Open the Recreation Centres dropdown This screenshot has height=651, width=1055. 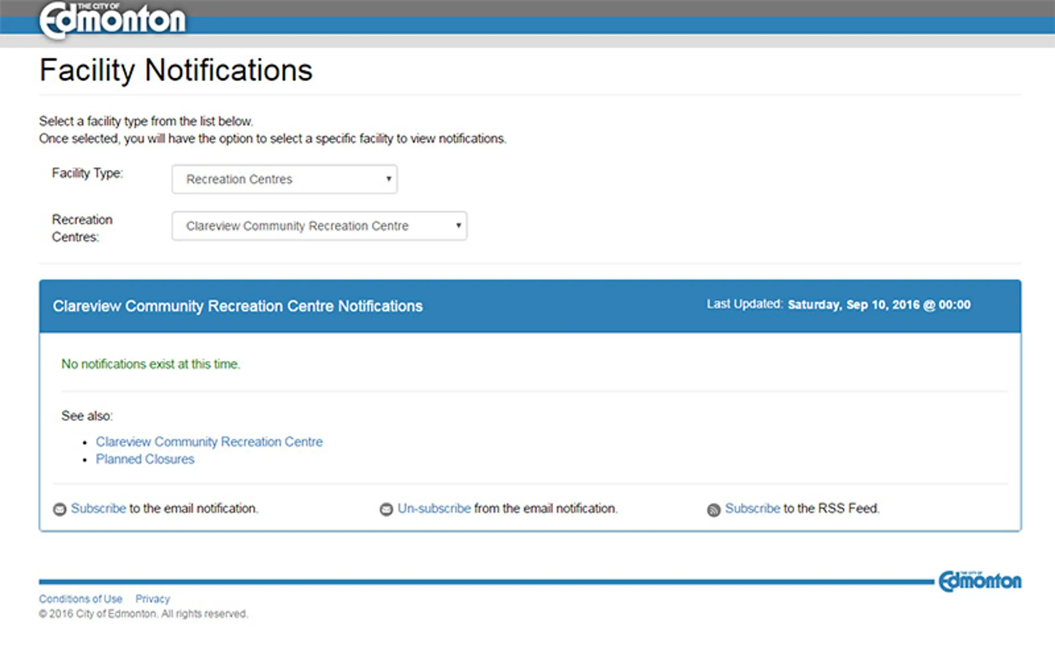coord(319,226)
